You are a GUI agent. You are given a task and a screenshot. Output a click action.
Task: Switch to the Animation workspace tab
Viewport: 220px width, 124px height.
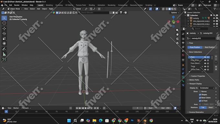tap(101, 5)
